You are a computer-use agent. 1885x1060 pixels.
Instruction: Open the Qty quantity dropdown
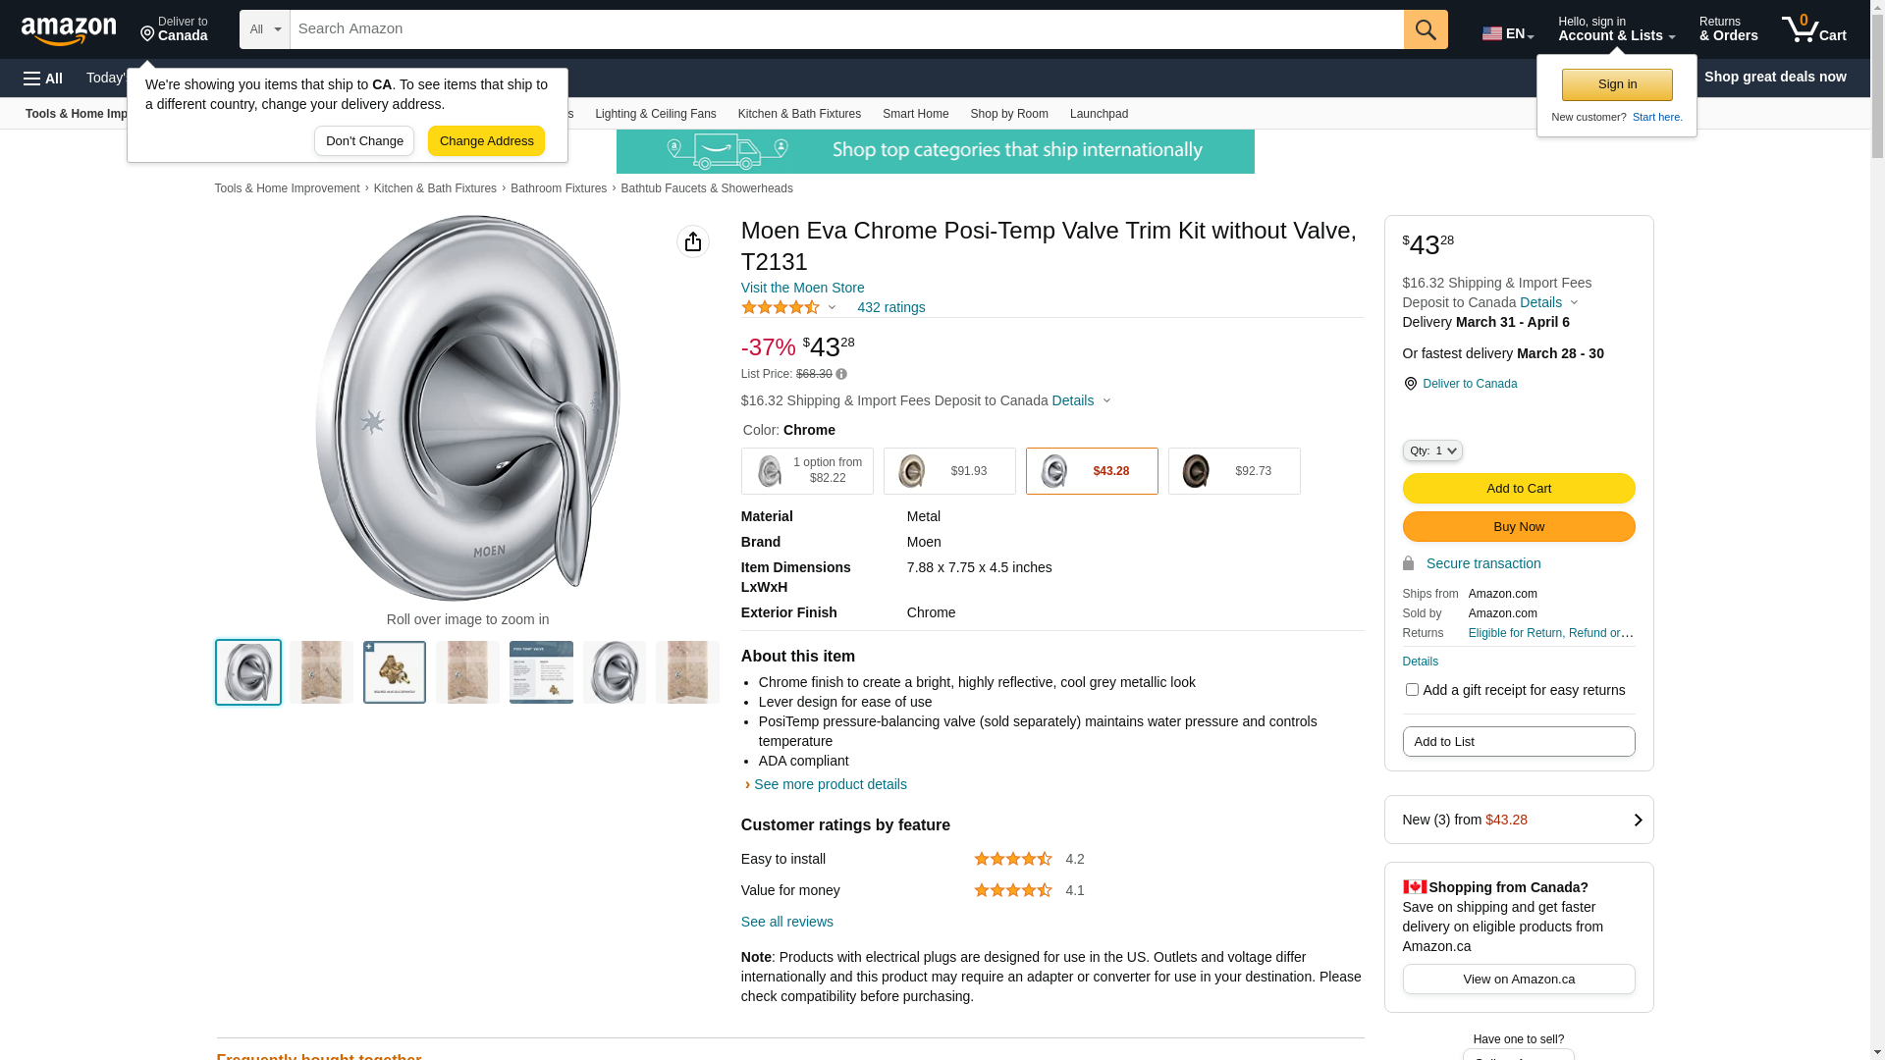[x=1432, y=450]
